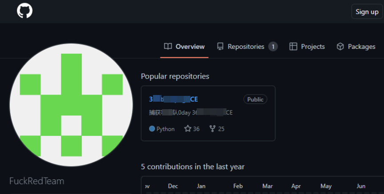Click the GitHub octocat logo

pos(25,11)
